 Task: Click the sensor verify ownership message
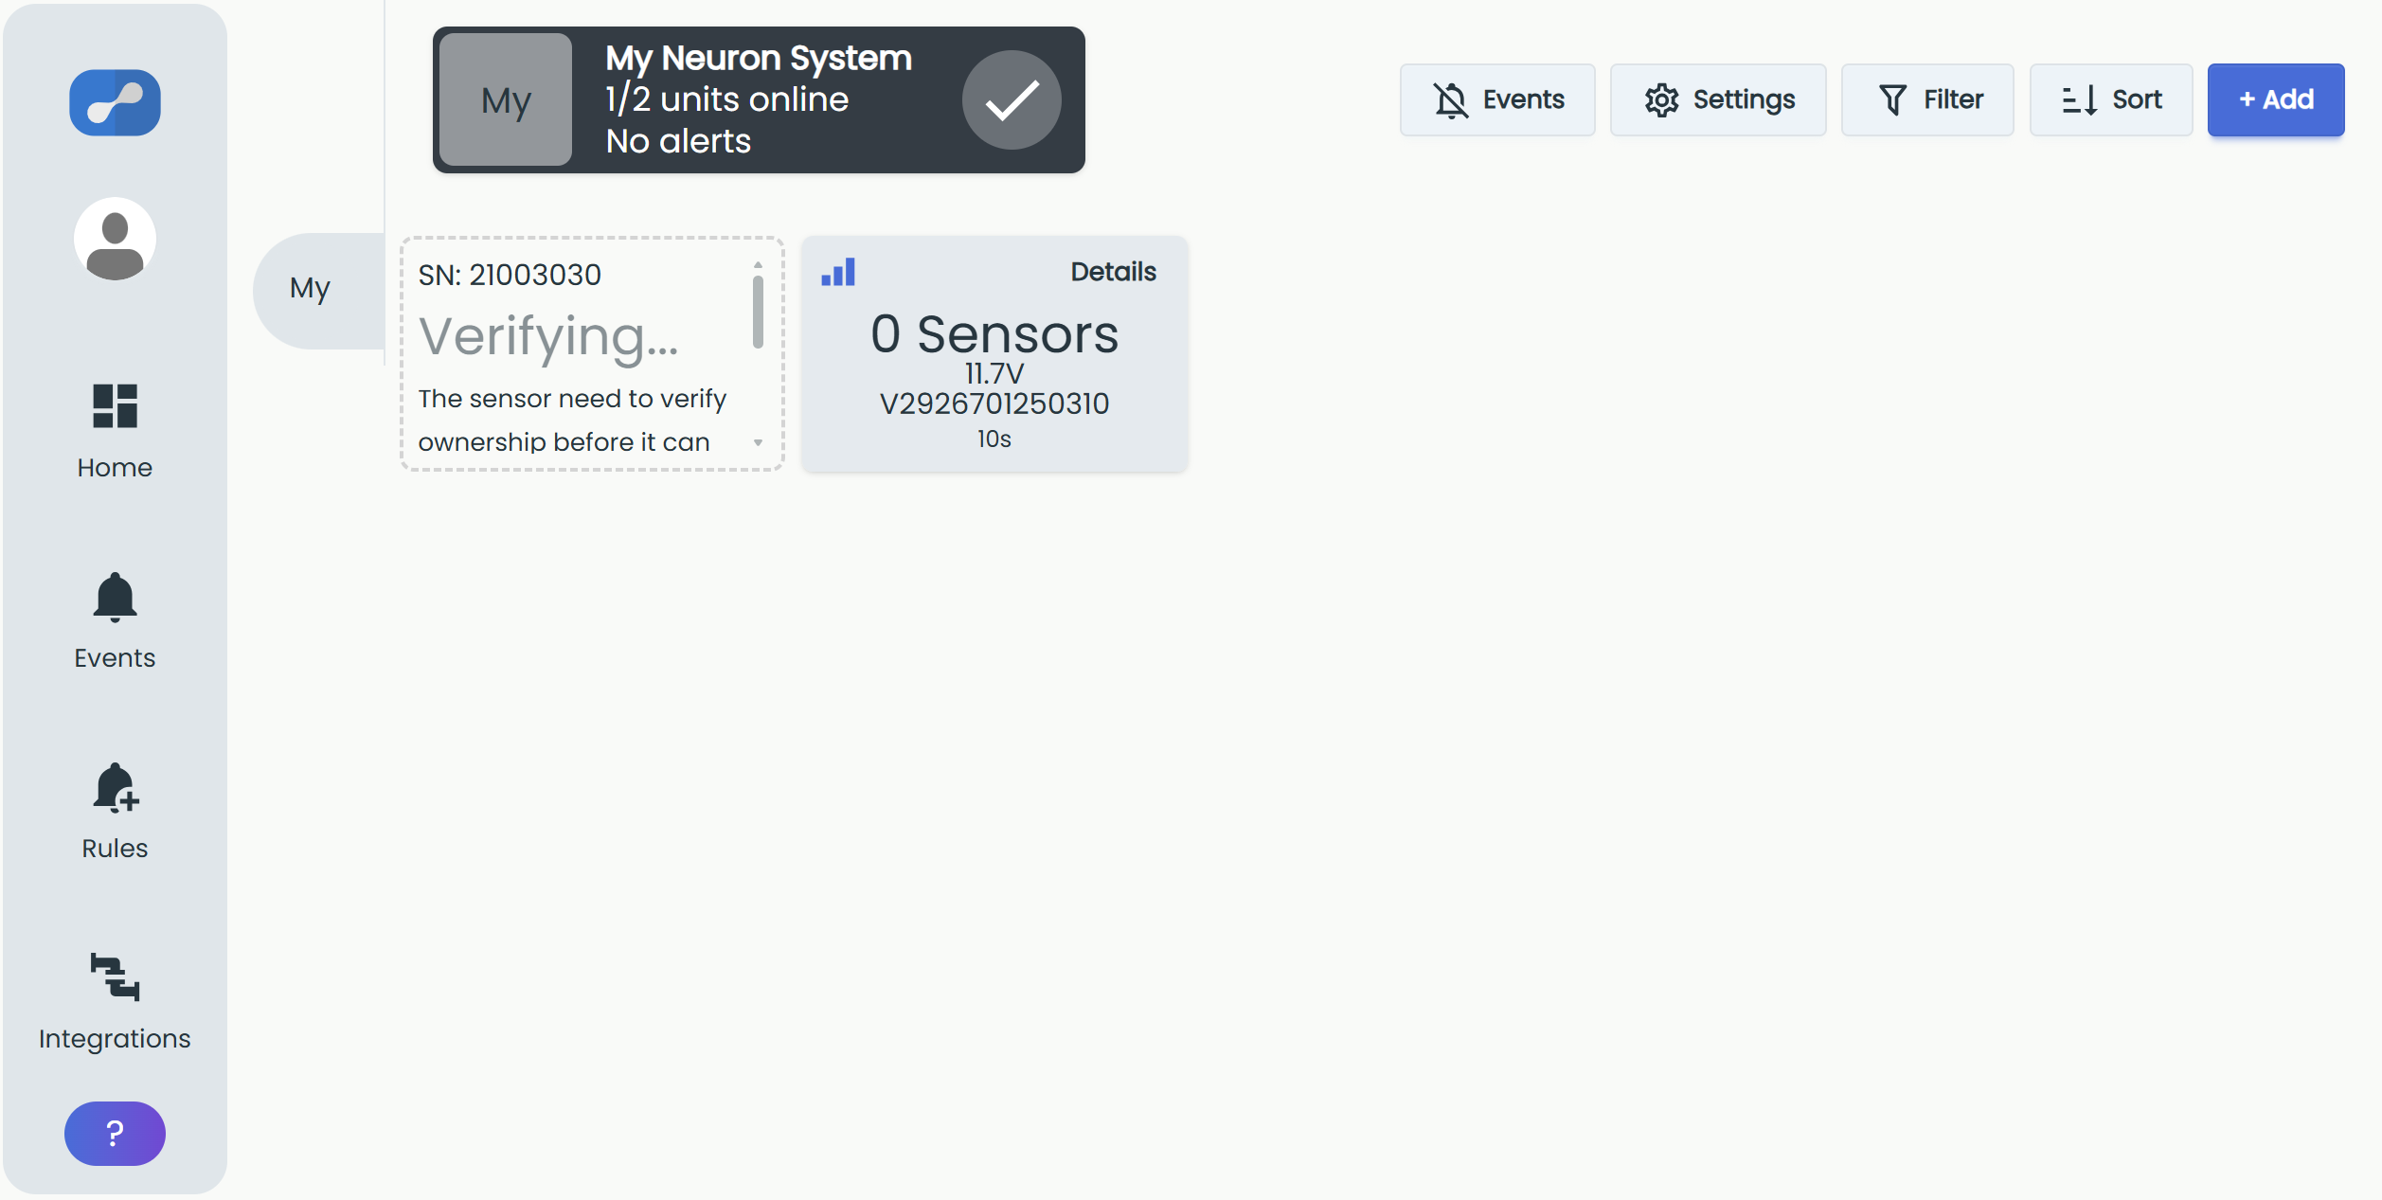tap(572, 420)
